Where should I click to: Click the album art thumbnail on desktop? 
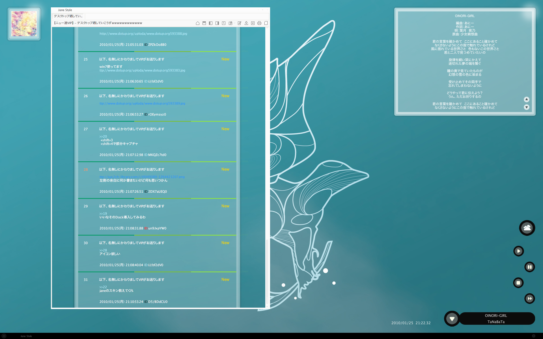24,24
